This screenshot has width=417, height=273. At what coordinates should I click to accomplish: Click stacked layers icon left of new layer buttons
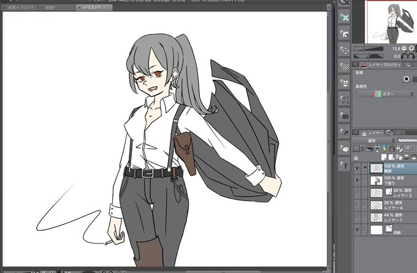[356, 158]
